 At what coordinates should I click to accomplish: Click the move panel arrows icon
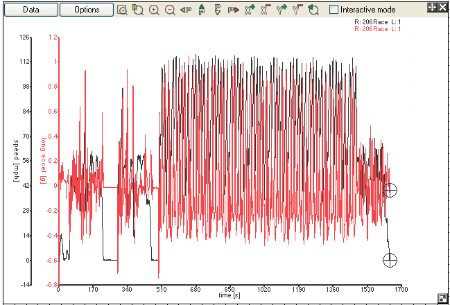(x=432, y=6)
